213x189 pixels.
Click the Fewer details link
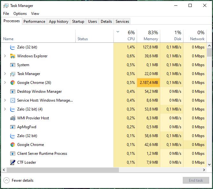coord(23,180)
